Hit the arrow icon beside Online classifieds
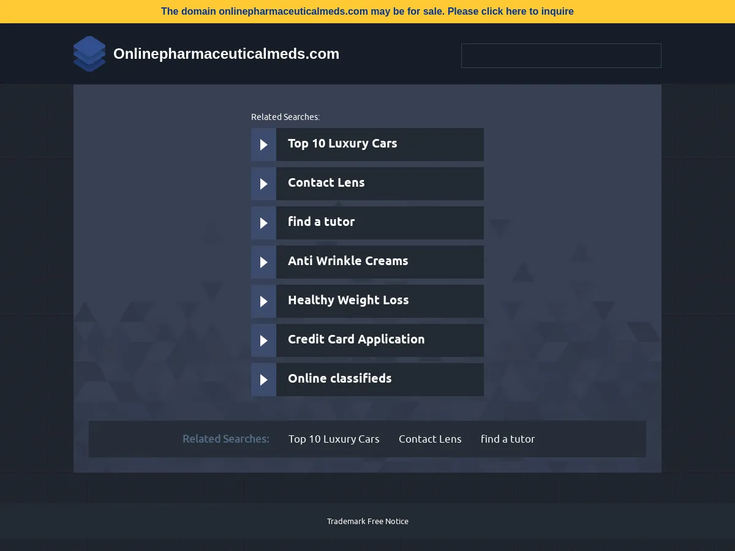This screenshot has height=551, width=735. (x=264, y=380)
